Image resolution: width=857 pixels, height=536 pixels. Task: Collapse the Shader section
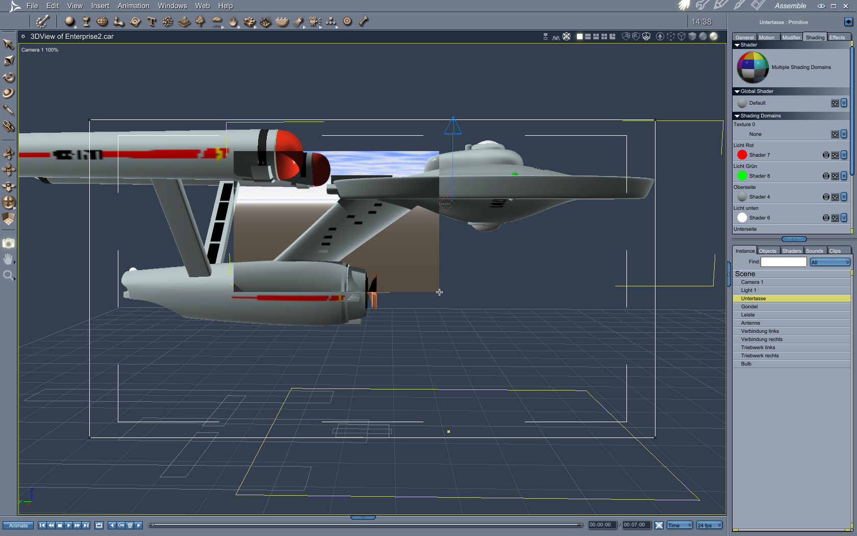point(737,45)
